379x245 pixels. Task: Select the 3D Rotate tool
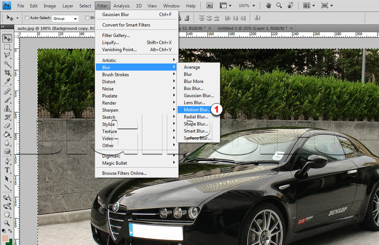tap(7, 198)
